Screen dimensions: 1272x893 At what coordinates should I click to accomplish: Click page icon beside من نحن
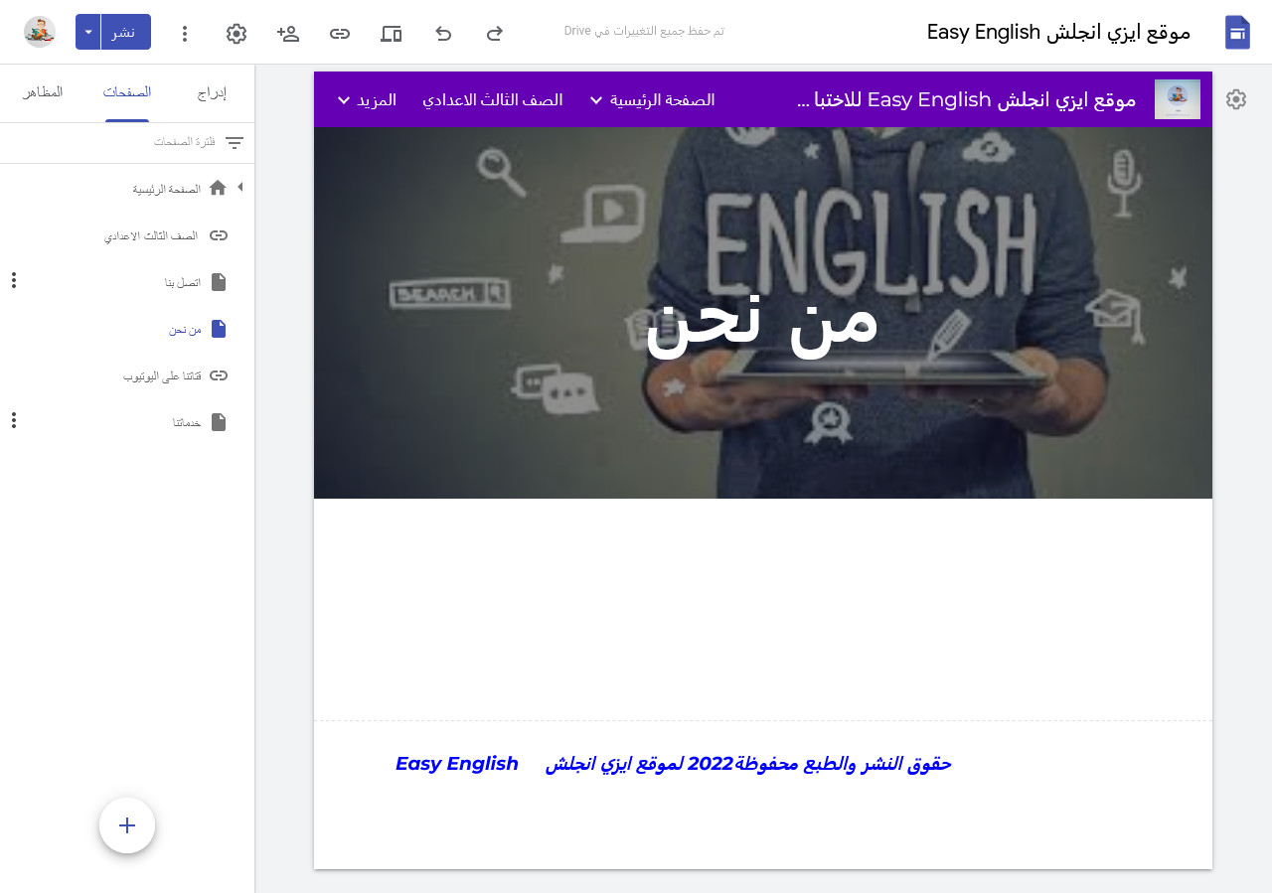tap(219, 329)
